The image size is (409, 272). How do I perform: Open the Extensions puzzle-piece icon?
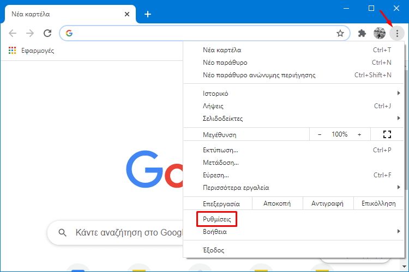coord(362,33)
